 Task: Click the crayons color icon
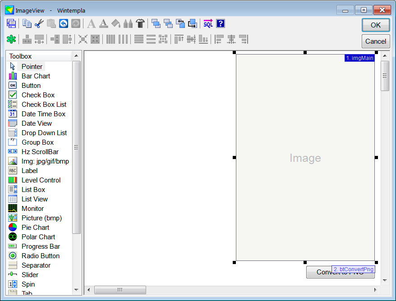[x=128, y=24]
